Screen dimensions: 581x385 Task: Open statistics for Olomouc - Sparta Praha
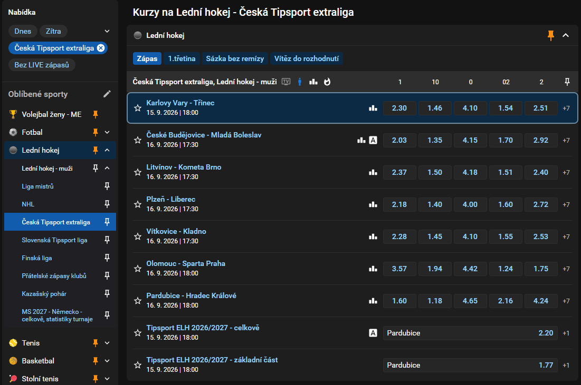373,269
